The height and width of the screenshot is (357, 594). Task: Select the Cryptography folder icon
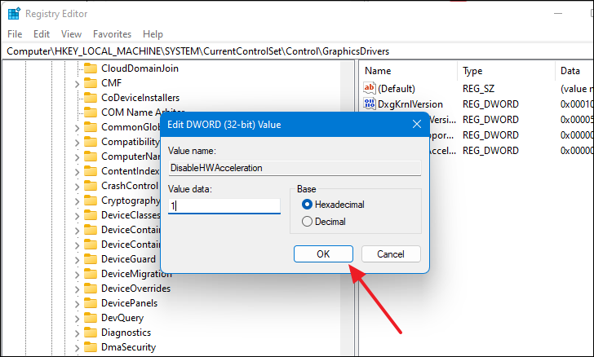[x=90, y=201]
